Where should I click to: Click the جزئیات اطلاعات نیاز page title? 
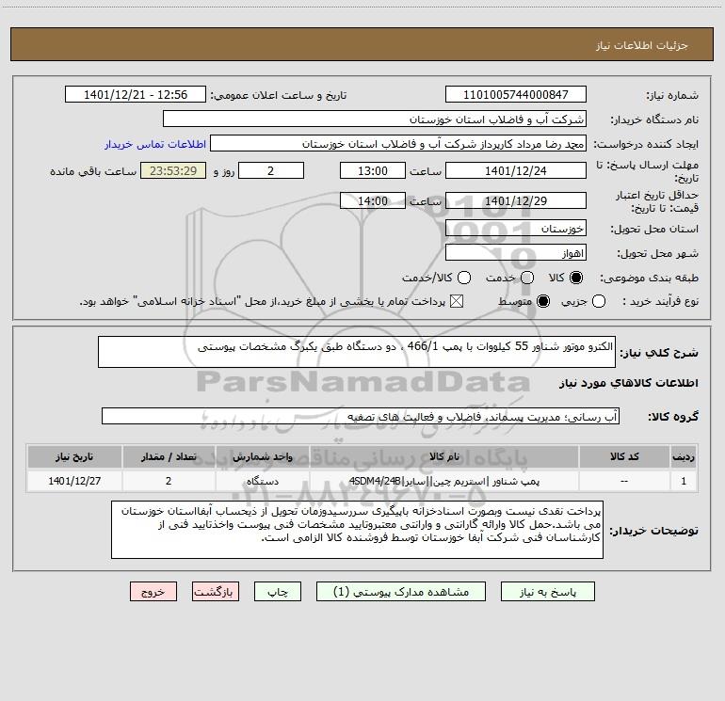coord(641,45)
